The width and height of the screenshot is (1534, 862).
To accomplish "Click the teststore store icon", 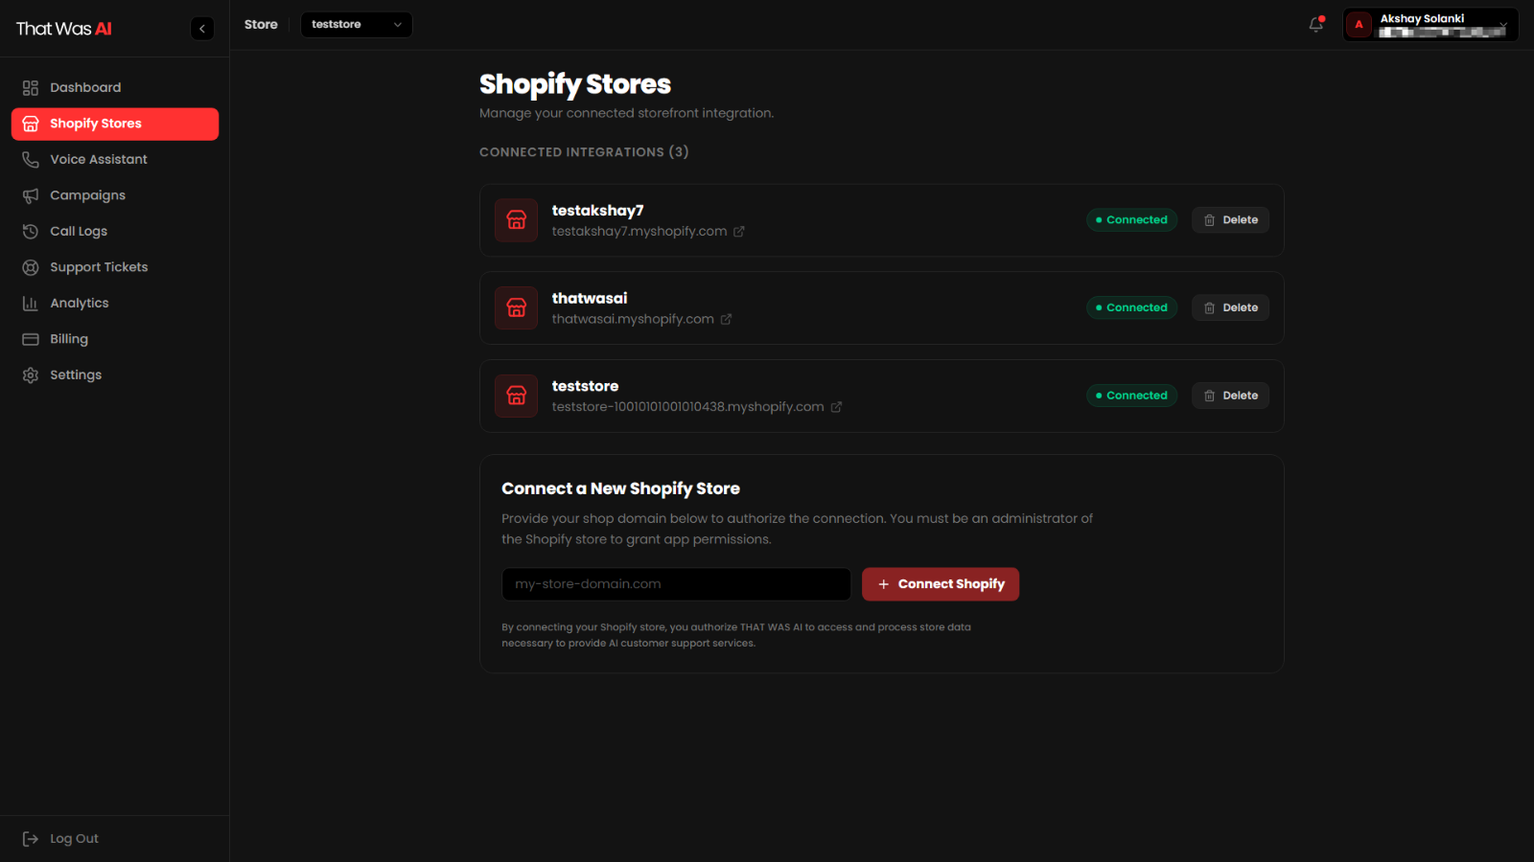I will [x=516, y=396].
